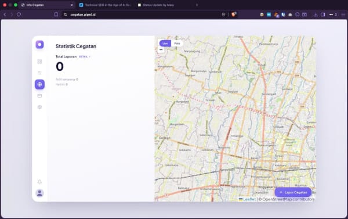Click the extensions puzzle icon in toolbar
Image resolution: width=348 pixels, height=219 pixels.
298,15
